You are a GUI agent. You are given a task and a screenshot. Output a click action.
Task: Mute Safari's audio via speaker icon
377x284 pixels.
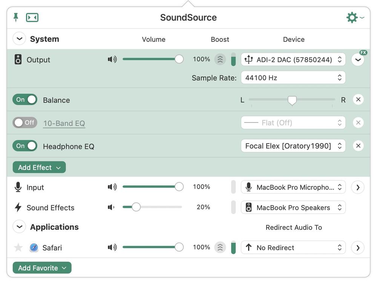click(112, 247)
